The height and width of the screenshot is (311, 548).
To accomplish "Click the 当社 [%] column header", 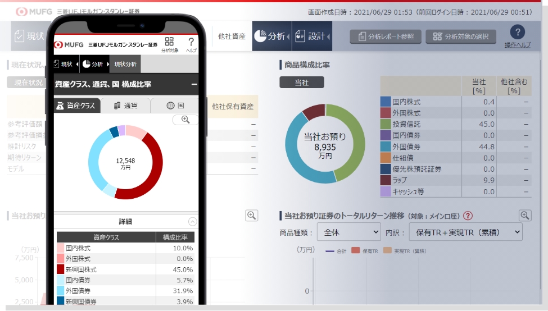I will point(479,86).
